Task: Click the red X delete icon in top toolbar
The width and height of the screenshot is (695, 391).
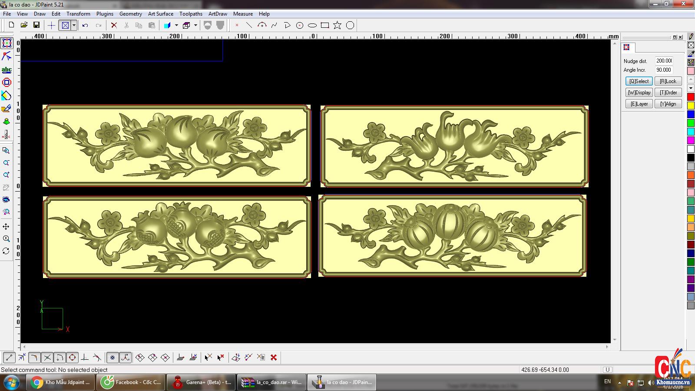Action: (114, 25)
